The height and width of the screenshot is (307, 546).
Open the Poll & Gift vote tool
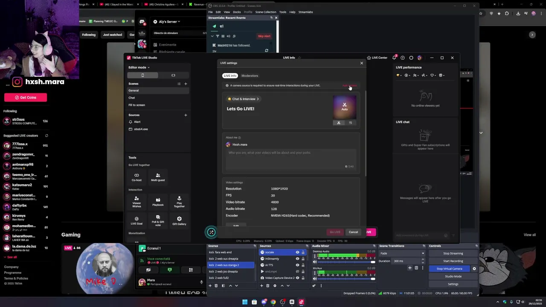158,221
